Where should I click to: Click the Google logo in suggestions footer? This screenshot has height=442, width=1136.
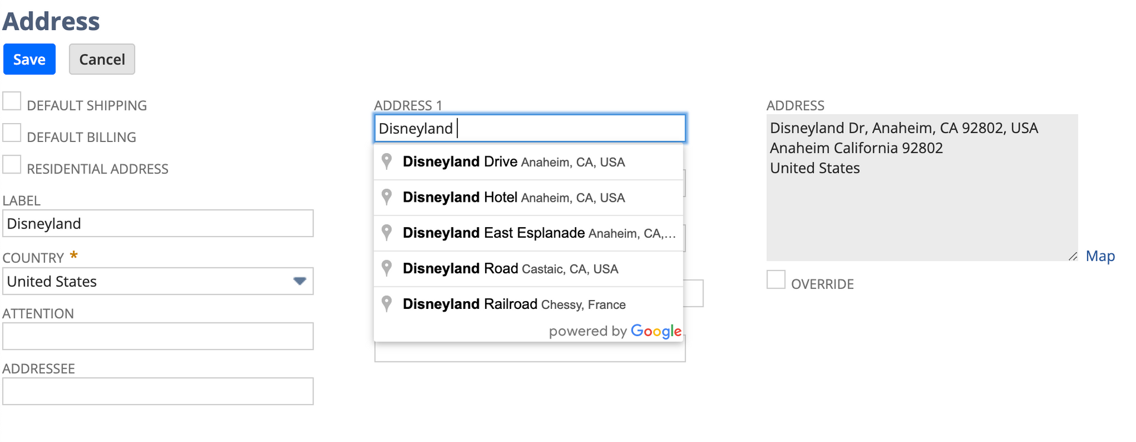(x=656, y=331)
